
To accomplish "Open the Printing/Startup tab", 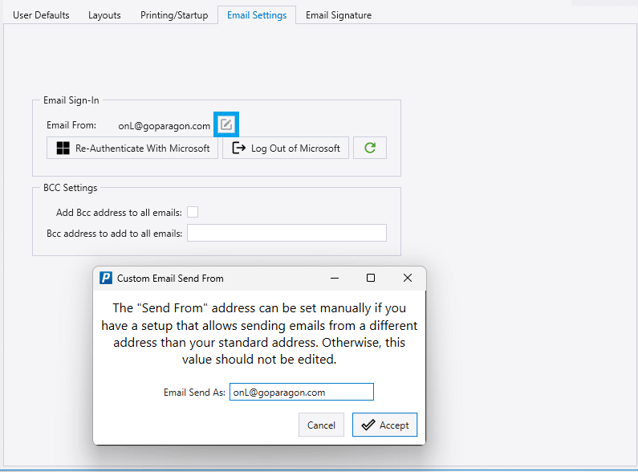I will click(174, 15).
